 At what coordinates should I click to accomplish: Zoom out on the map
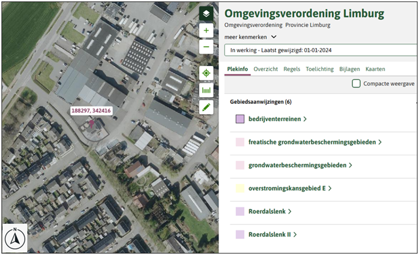pos(206,47)
